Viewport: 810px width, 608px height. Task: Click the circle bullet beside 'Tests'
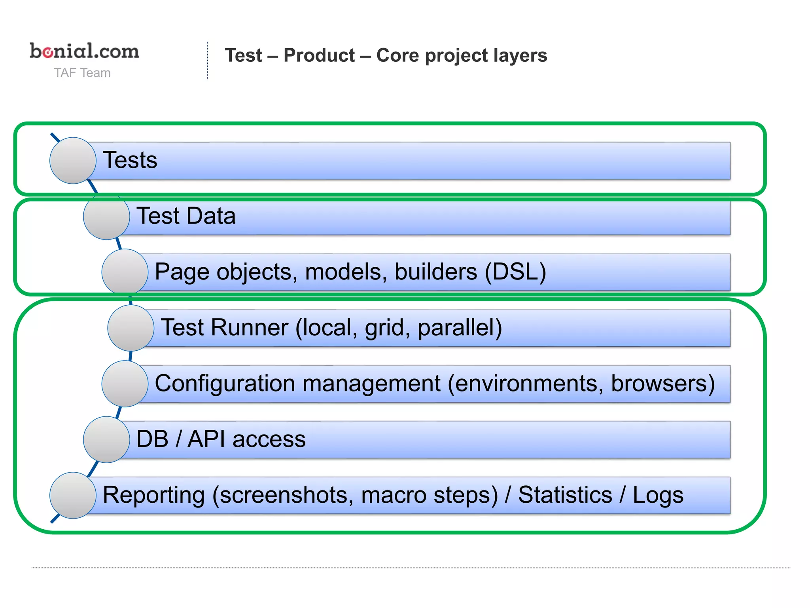pos(73,160)
